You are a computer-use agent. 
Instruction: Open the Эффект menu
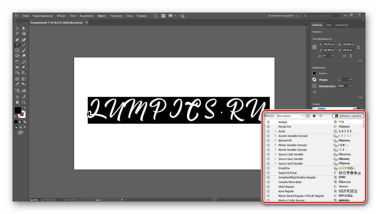click(102, 16)
